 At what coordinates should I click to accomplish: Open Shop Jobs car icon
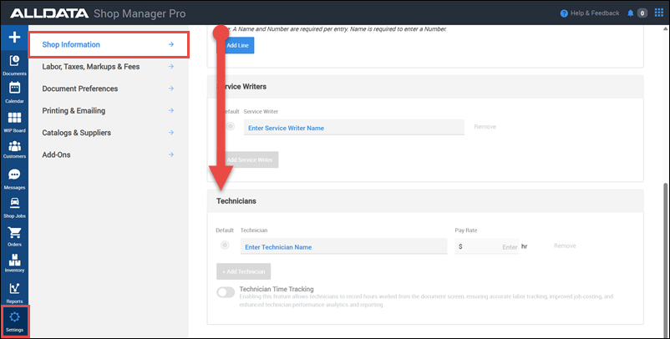coord(14,206)
